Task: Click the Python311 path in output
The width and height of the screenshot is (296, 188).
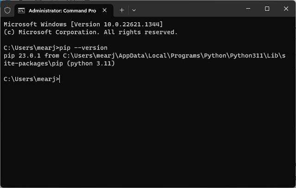Action: [x=245, y=55]
